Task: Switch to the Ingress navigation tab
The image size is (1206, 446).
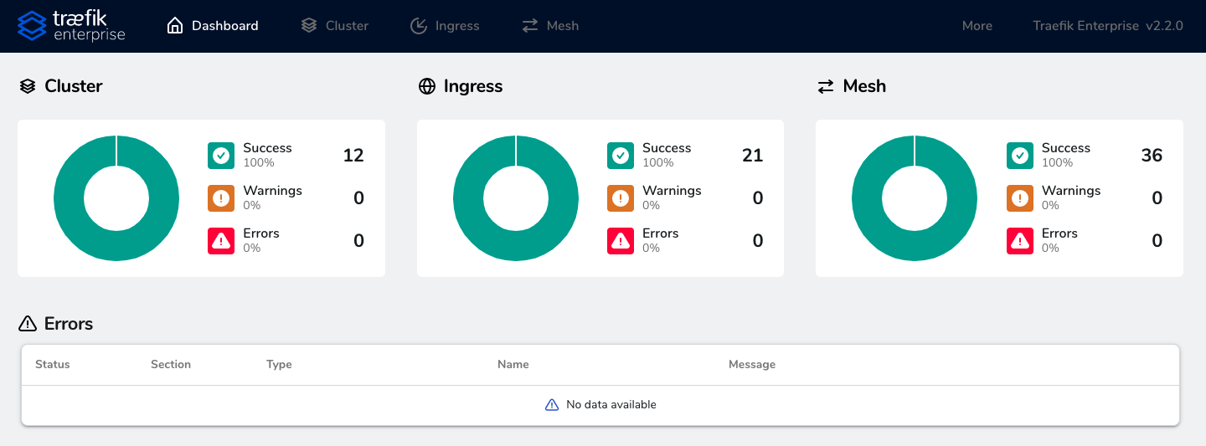Action: pos(445,26)
